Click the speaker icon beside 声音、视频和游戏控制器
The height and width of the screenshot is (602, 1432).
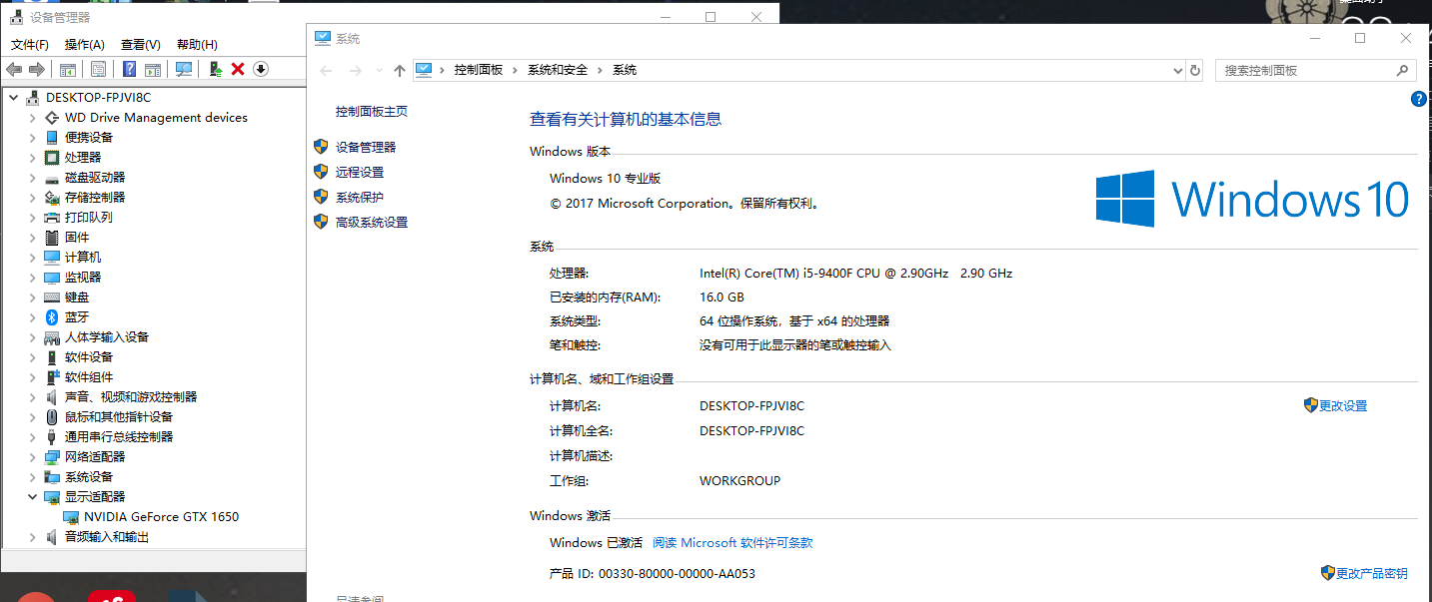(53, 396)
